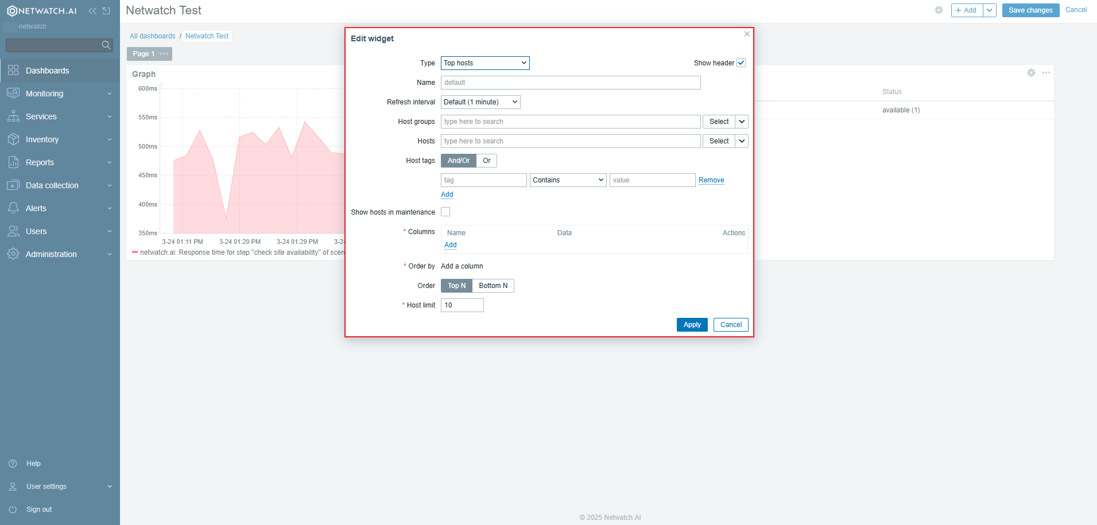Select the Monitoring icon in the sidebar
1097x525 pixels.
tap(13, 93)
